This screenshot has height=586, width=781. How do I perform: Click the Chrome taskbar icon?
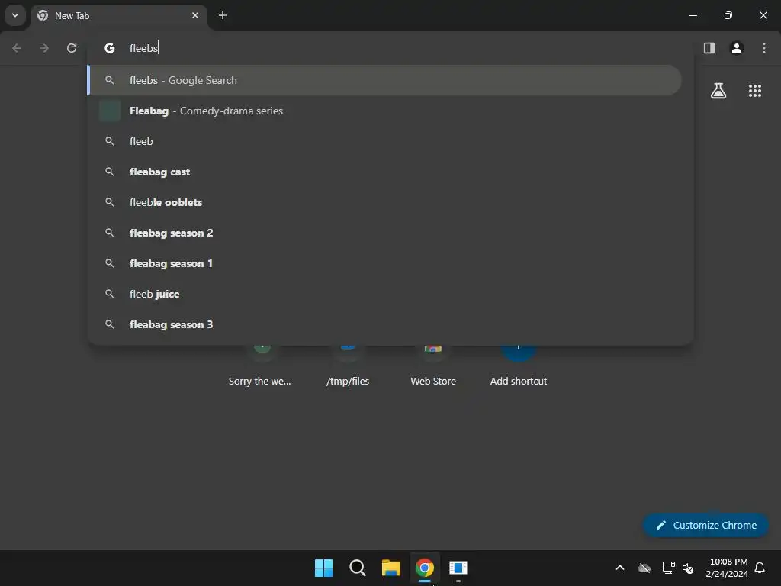425,568
